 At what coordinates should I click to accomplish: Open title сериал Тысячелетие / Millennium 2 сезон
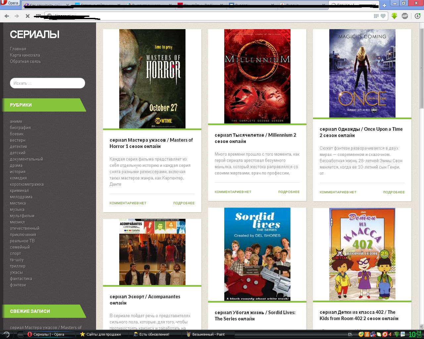255,138
